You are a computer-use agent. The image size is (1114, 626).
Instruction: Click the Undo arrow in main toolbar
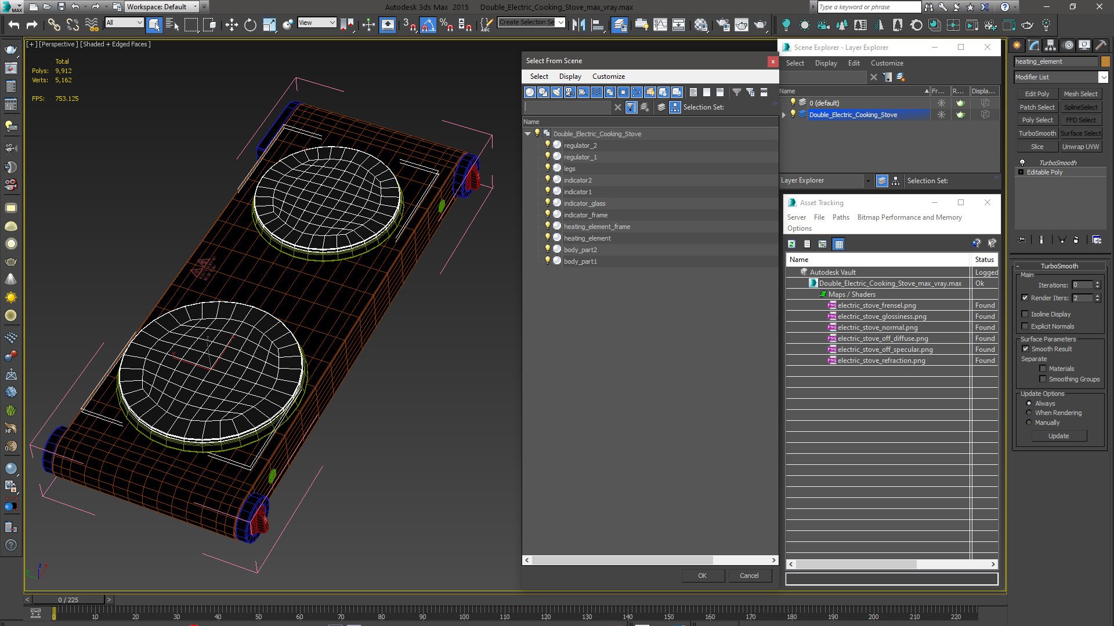point(13,24)
